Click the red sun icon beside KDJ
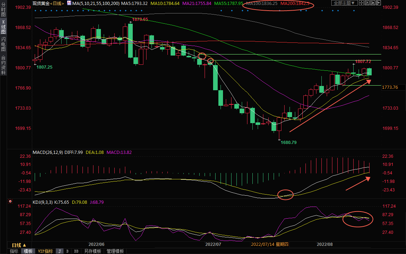 point(10,202)
